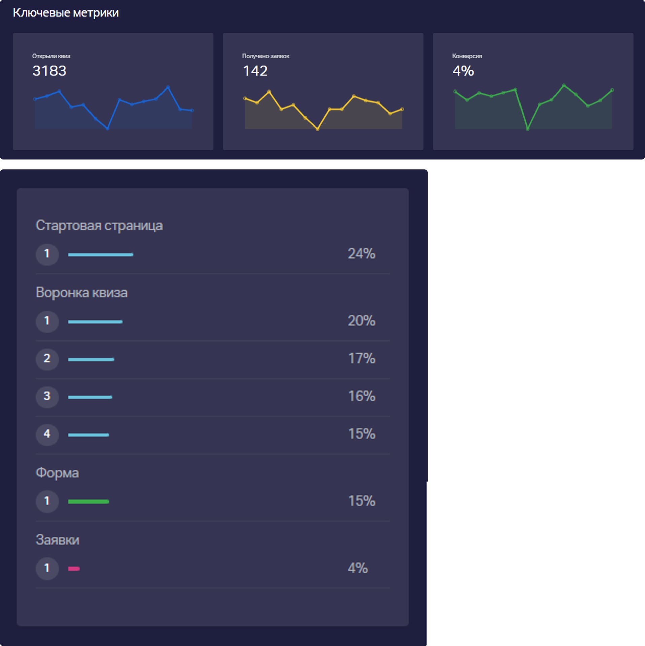This screenshot has width=645, height=646.
Task: Select the 4% value in the Заявки row
Action: click(x=358, y=568)
